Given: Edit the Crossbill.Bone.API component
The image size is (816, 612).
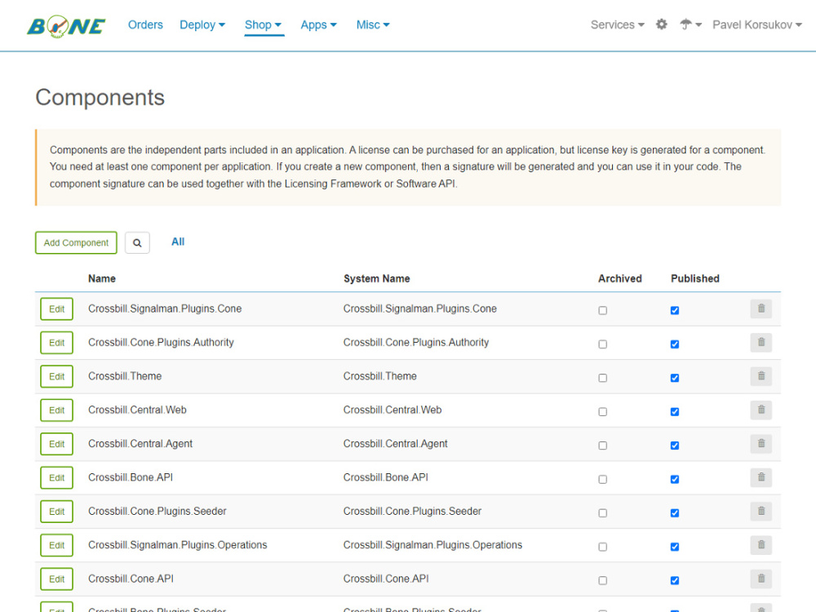Looking at the screenshot, I should pos(57,478).
